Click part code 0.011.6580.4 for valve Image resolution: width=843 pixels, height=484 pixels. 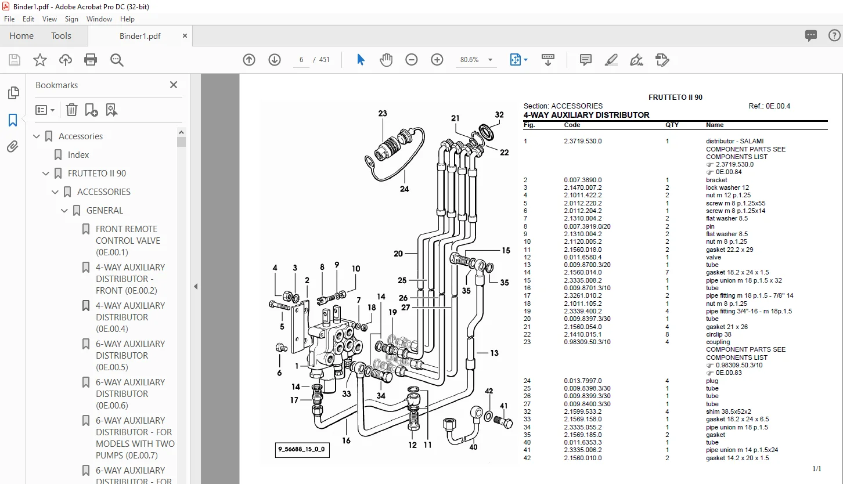coord(583,257)
